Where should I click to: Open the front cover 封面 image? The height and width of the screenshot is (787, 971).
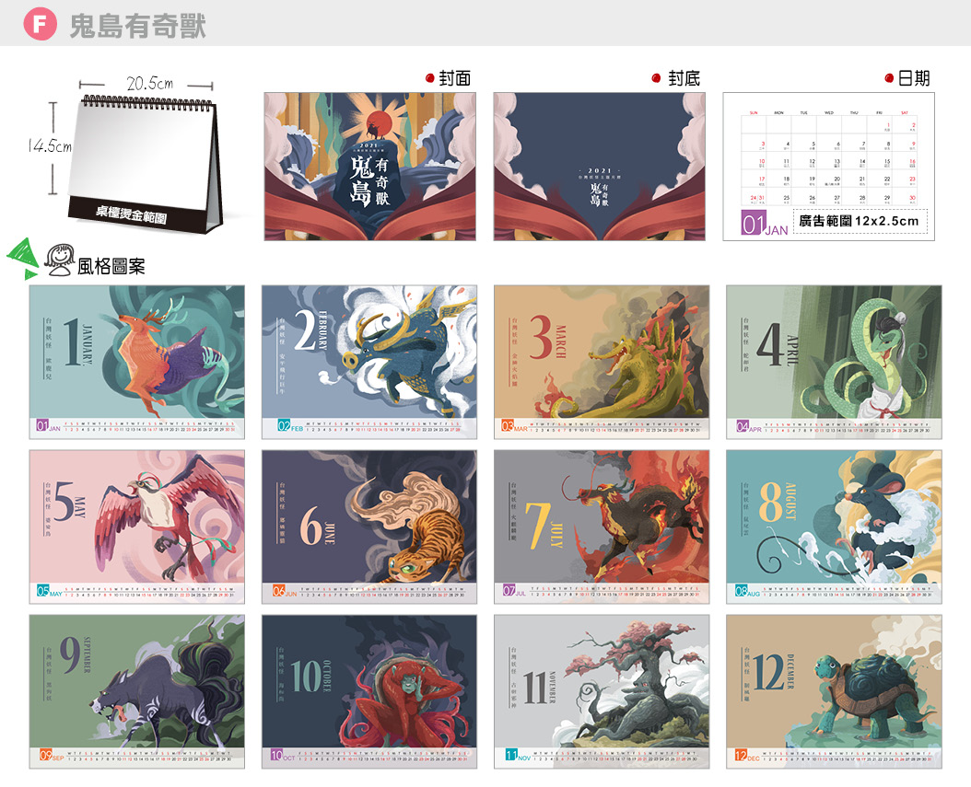tap(369, 167)
